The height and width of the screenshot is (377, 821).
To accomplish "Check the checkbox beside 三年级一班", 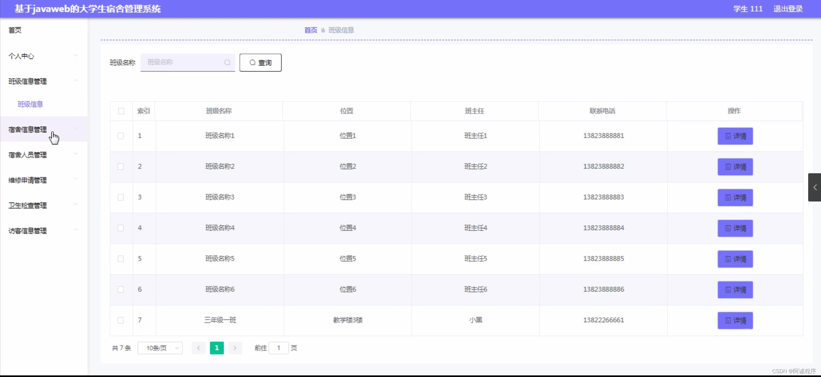I will (120, 320).
